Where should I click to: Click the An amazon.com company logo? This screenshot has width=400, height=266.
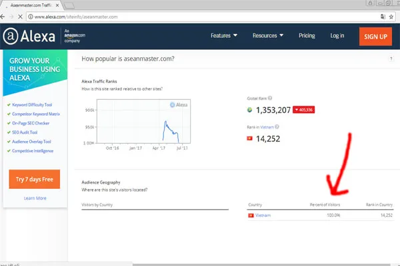pos(75,36)
